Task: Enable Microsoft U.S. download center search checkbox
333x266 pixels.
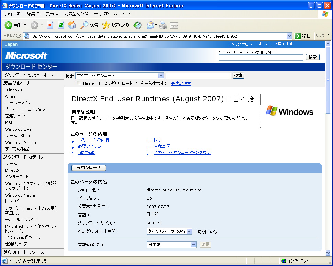Action: (x=79, y=83)
